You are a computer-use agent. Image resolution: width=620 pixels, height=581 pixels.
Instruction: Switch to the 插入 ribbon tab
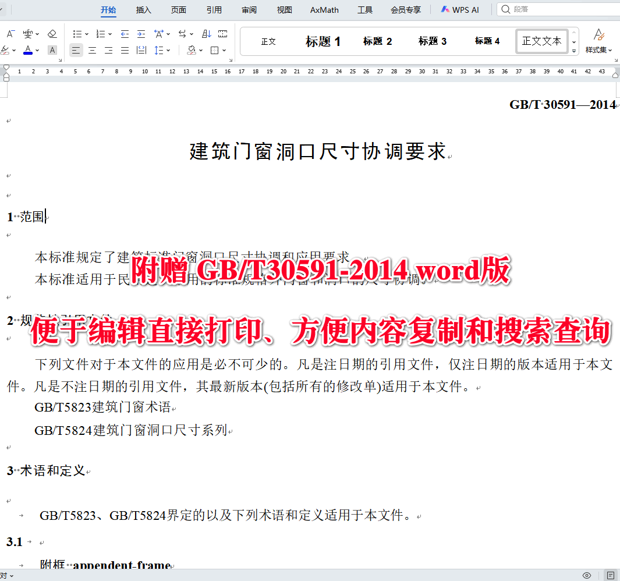(143, 9)
